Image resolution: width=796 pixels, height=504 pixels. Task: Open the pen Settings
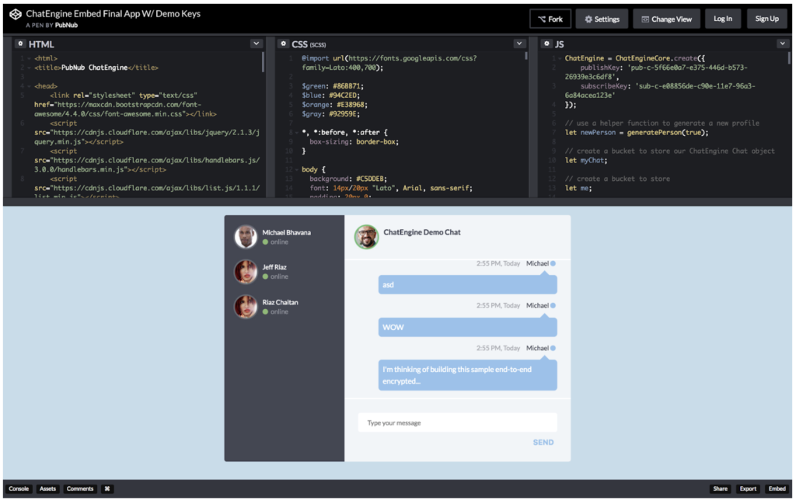pyautogui.click(x=602, y=18)
